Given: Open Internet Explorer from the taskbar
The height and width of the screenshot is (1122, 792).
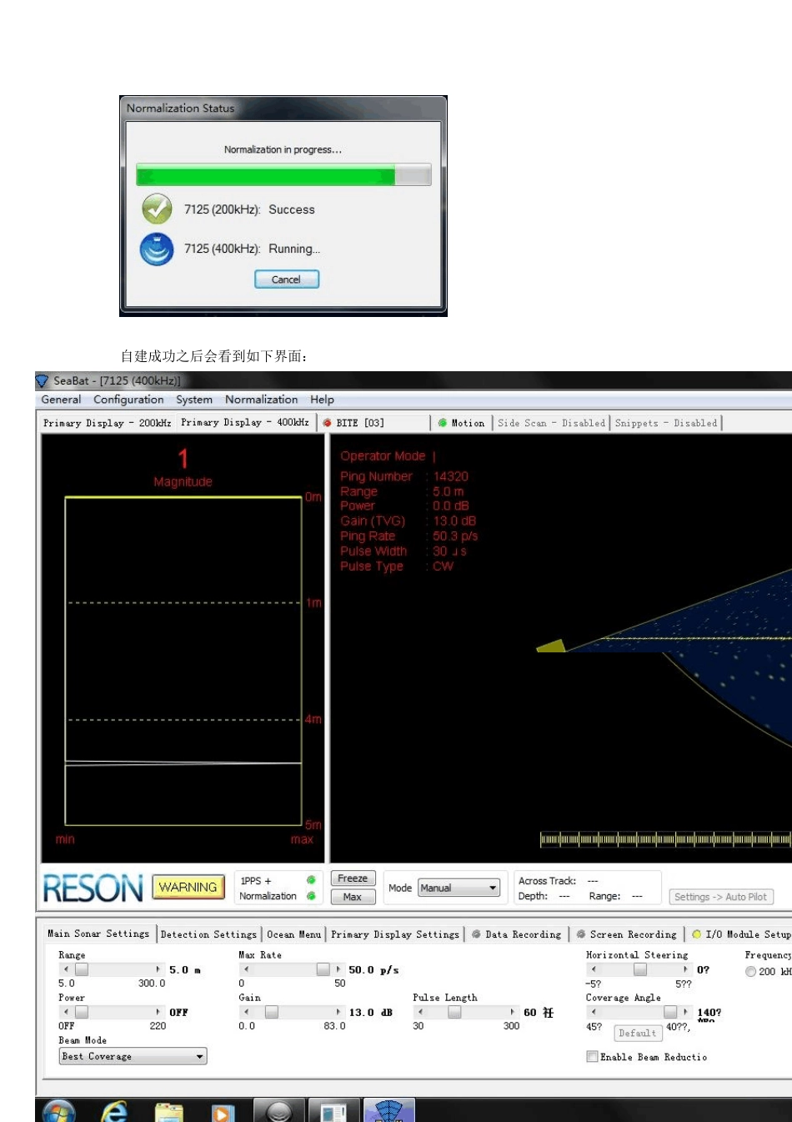Looking at the screenshot, I should tap(114, 1111).
